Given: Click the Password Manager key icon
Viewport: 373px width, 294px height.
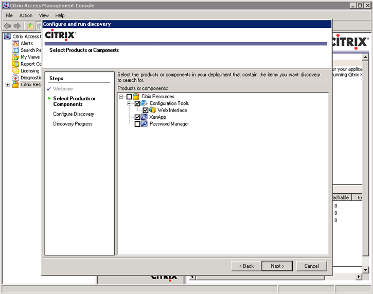Looking at the screenshot, I should 144,124.
